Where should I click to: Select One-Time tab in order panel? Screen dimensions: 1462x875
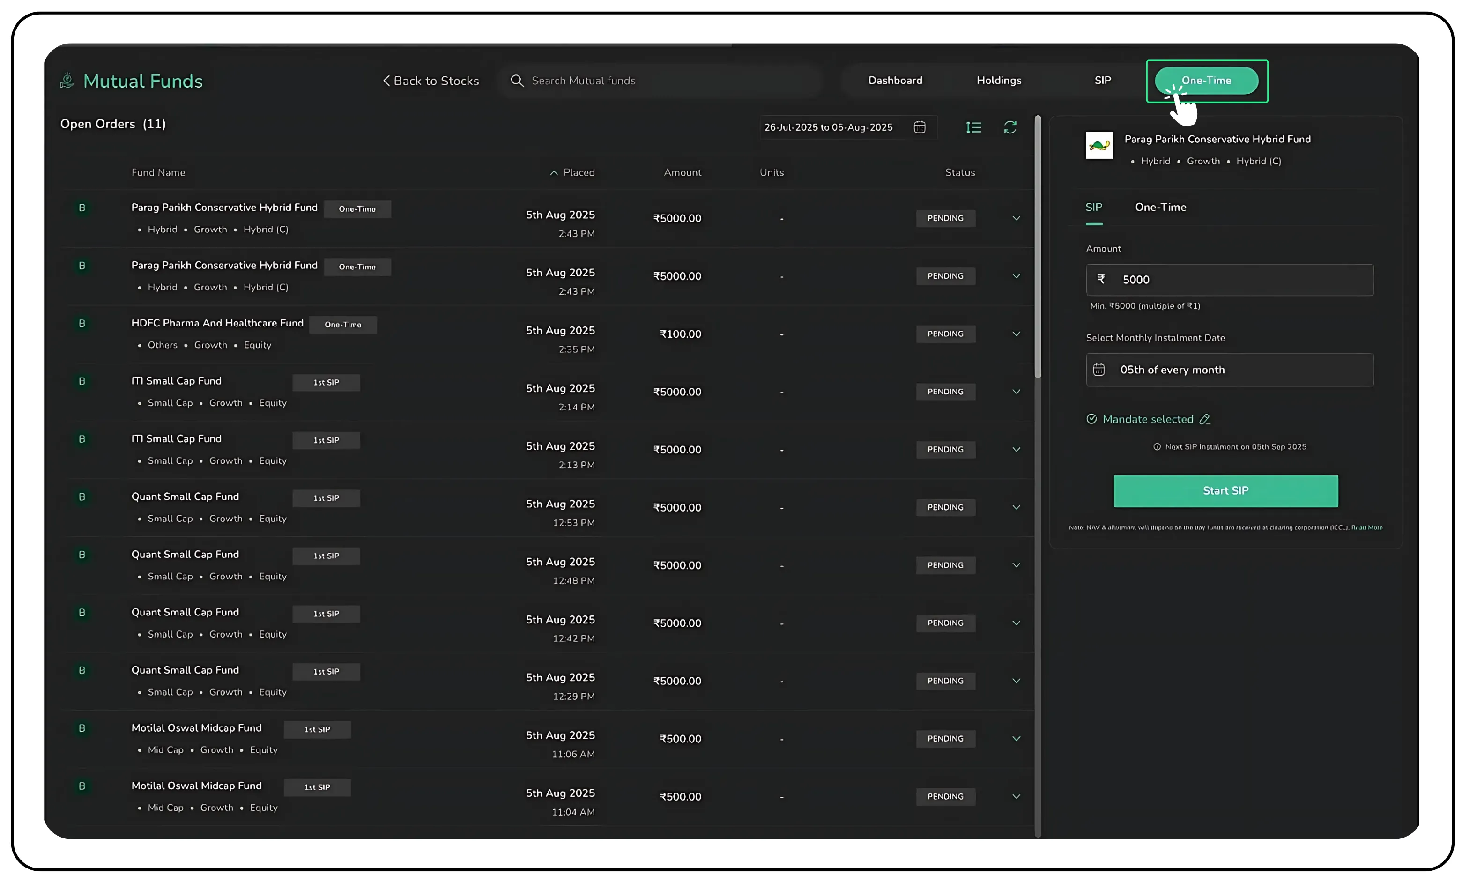pyautogui.click(x=1160, y=207)
